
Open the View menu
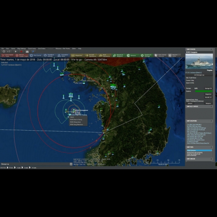tap(7, 49)
